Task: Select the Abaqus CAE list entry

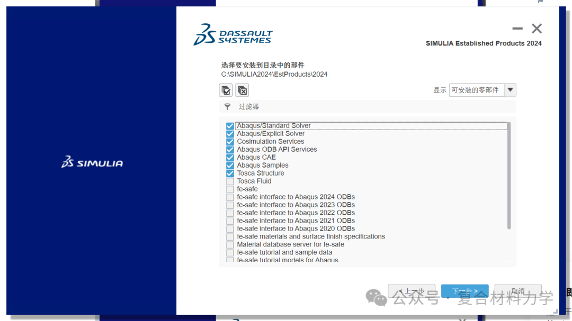Action: coord(256,157)
